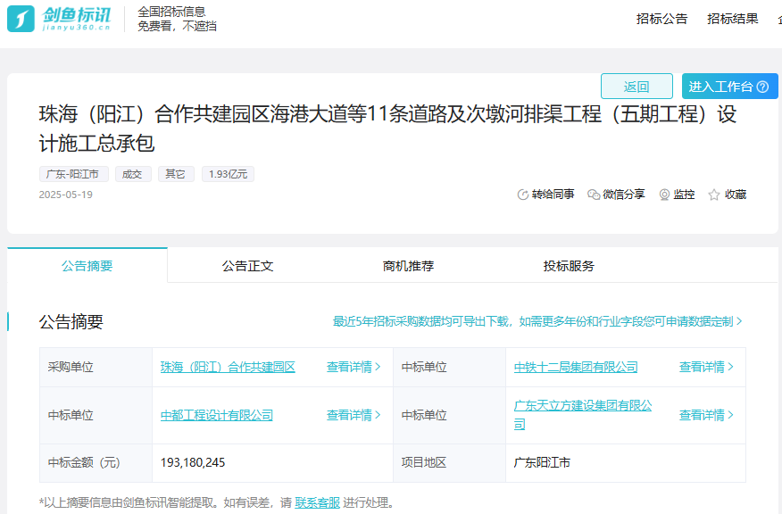The height and width of the screenshot is (514, 782).
Task: Click the 1.93亿元 tag
Action: click(228, 174)
